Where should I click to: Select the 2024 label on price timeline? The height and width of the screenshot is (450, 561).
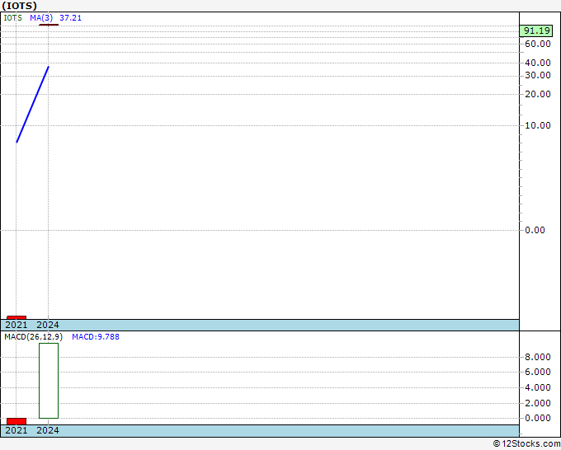(48, 326)
